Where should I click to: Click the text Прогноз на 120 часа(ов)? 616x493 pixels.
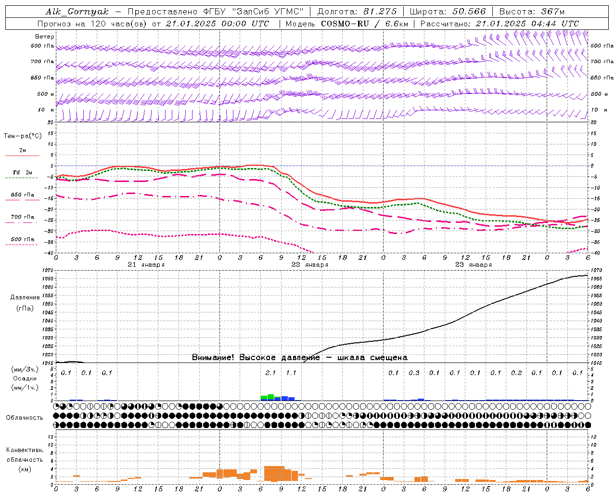(92, 24)
